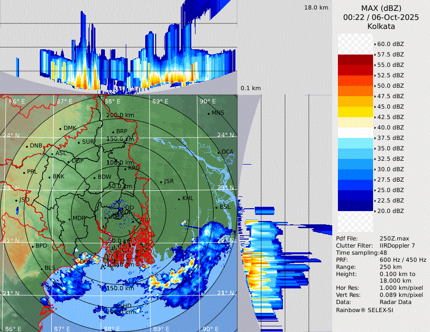Select the 18.0 km height label
430x332 pixels.
(316, 8)
